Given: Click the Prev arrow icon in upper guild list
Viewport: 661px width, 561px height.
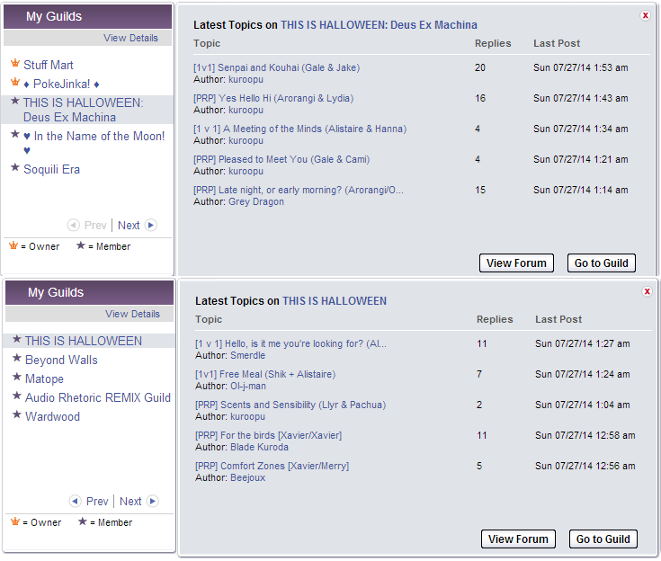Looking at the screenshot, I should coord(74,225).
